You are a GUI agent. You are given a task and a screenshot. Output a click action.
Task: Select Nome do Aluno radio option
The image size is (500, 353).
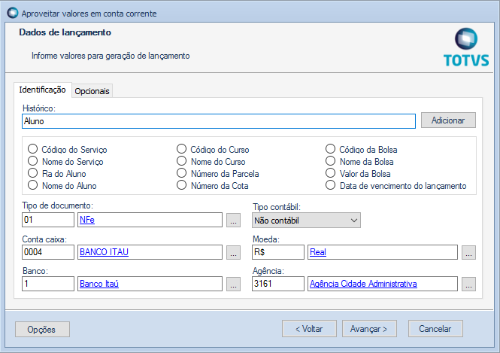pyautogui.click(x=32, y=185)
